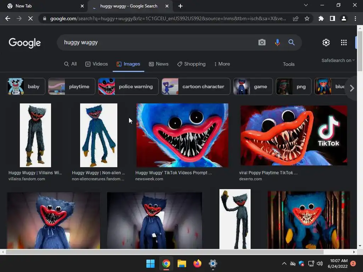Open the tab search dropdown arrow
Screen dimensions: 363x272
(306, 5)
